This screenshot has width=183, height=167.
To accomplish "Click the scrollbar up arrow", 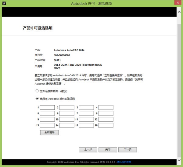I will (x=179, y=12).
